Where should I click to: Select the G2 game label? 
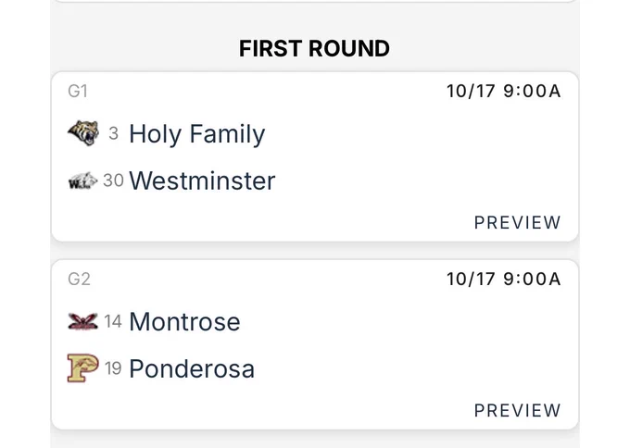point(79,279)
